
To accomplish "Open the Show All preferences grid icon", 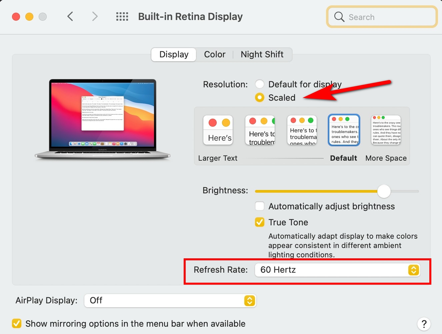I will coord(122,16).
